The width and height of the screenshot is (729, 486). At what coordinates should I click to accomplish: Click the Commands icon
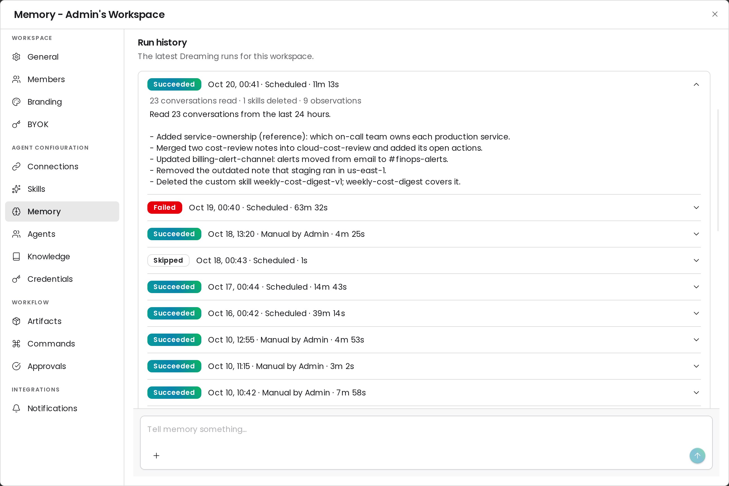[16, 344]
